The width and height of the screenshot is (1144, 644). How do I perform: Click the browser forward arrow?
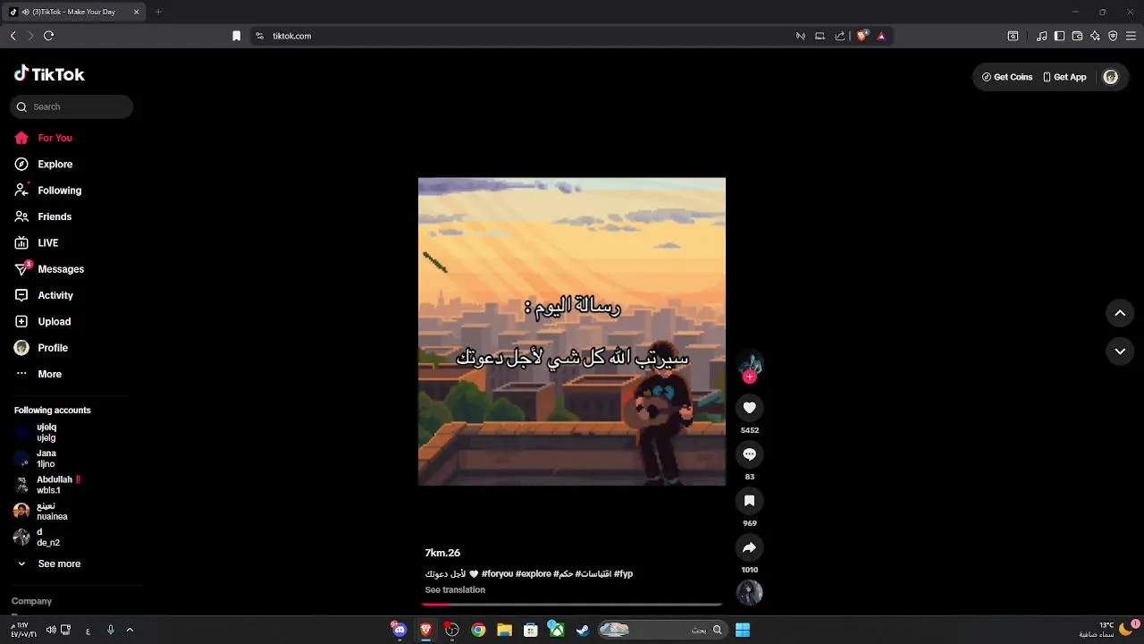tap(30, 36)
